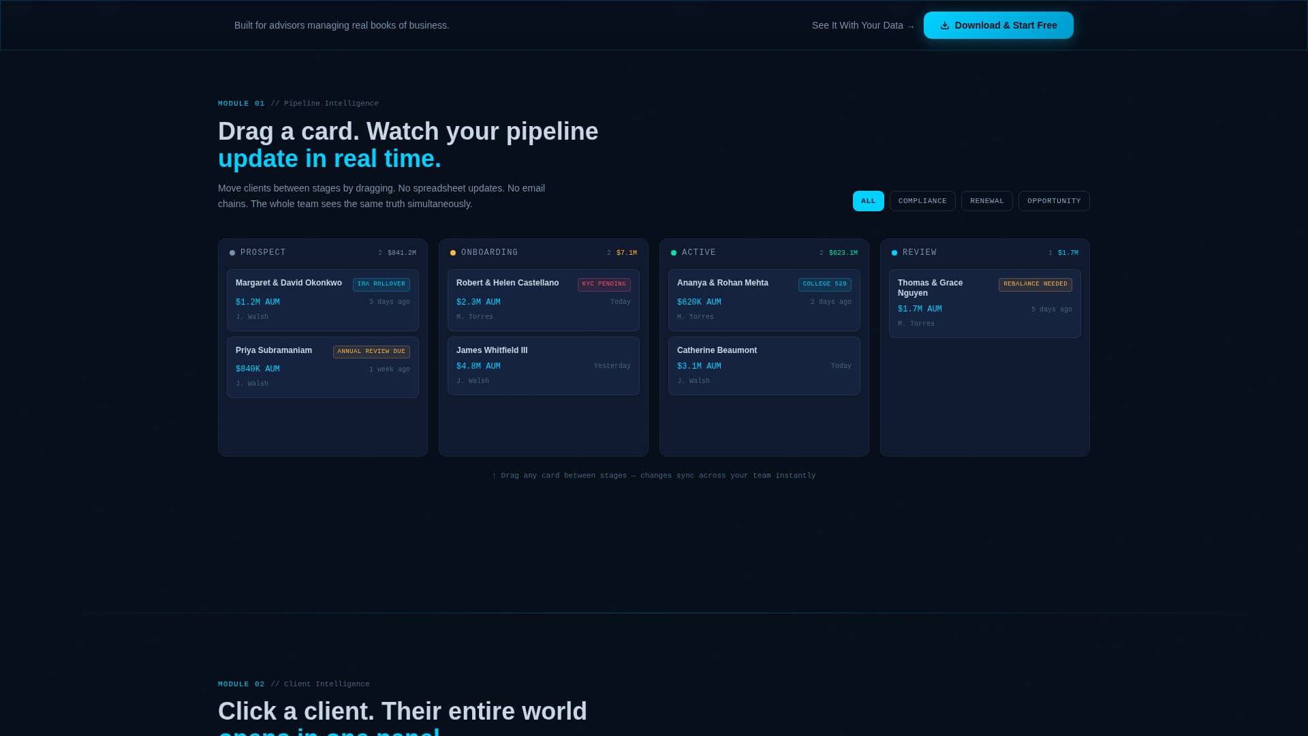Click the IRA ROLLOVER badge on Okonkwo card
The height and width of the screenshot is (736, 1308).
pos(381,284)
